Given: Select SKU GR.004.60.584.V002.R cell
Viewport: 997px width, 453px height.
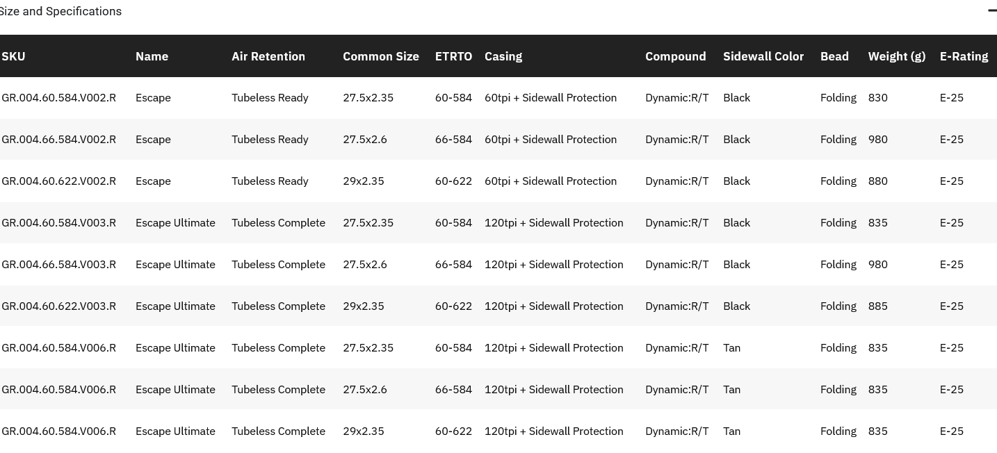Looking at the screenshot, I should pos(59,98).
